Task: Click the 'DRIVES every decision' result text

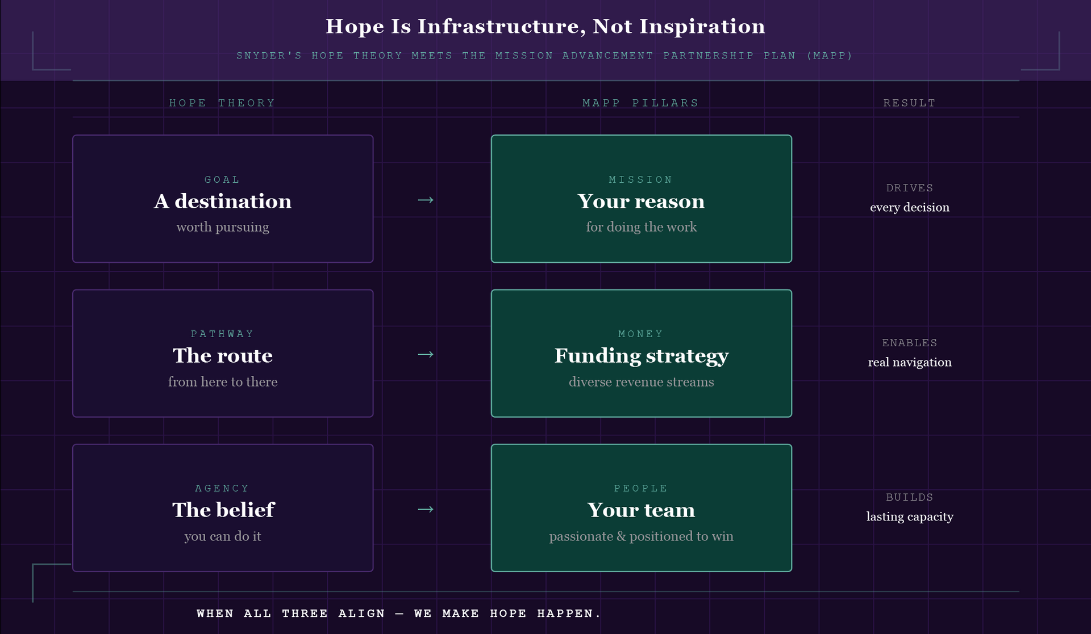Action: pos(909,198)
